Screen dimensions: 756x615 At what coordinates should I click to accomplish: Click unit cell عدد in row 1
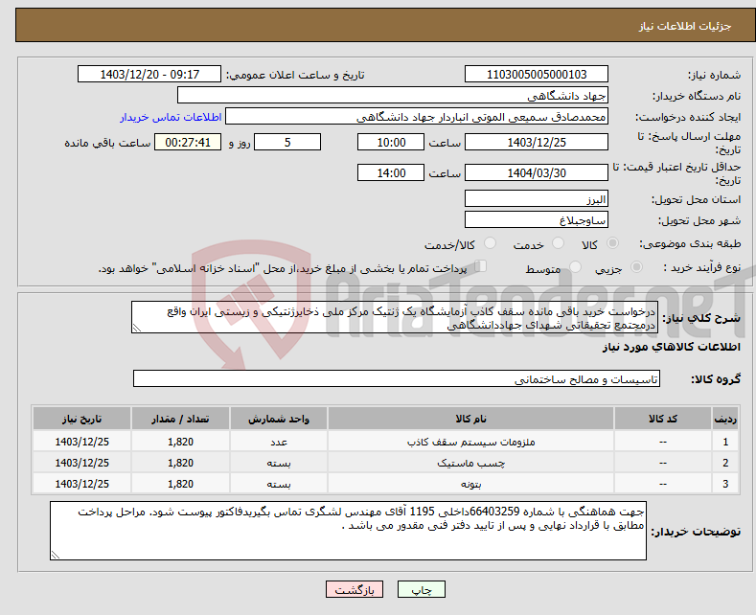(x=279, y=442)
